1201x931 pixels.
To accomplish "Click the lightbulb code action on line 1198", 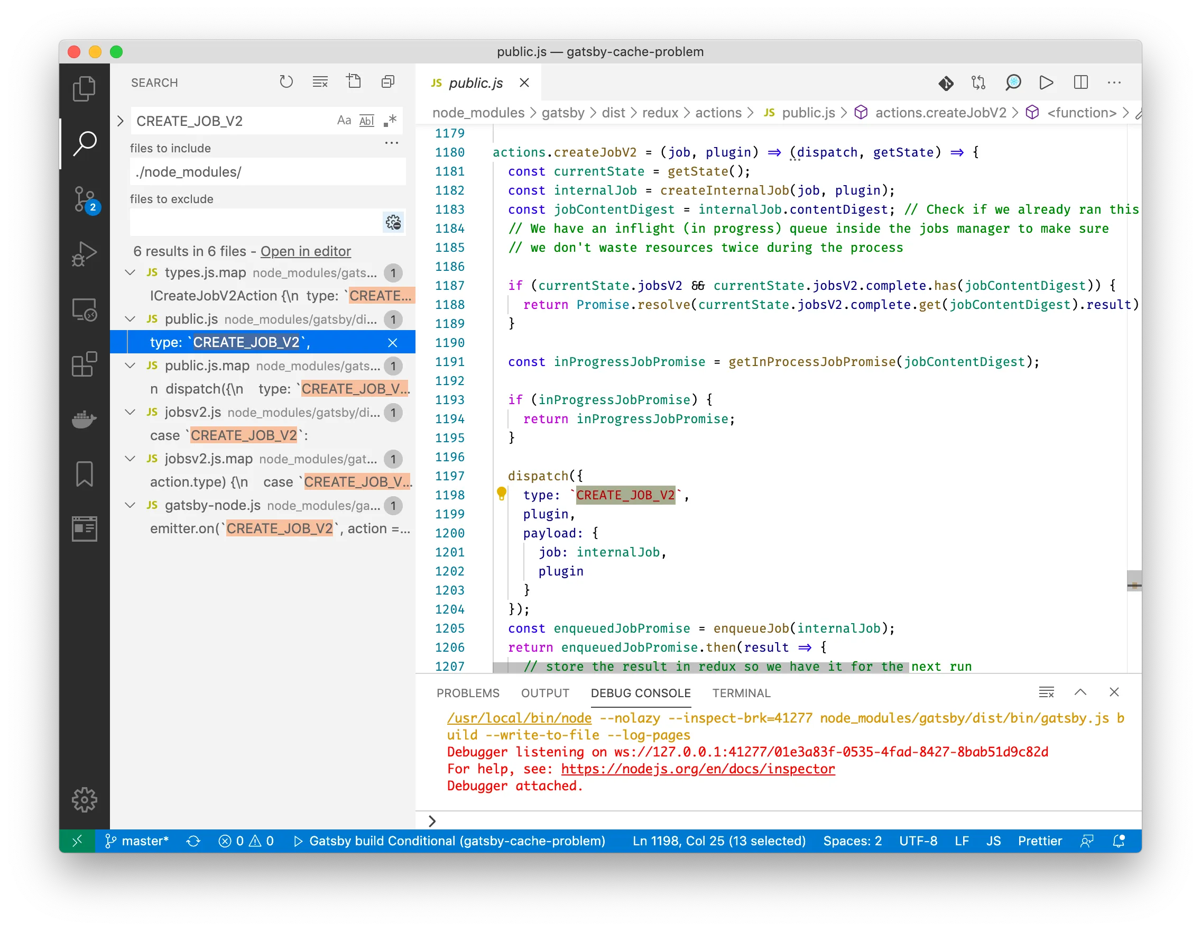I will point(502,494).
